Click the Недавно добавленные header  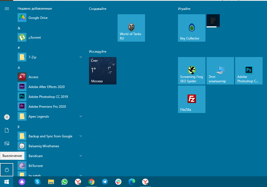[35, 8]
